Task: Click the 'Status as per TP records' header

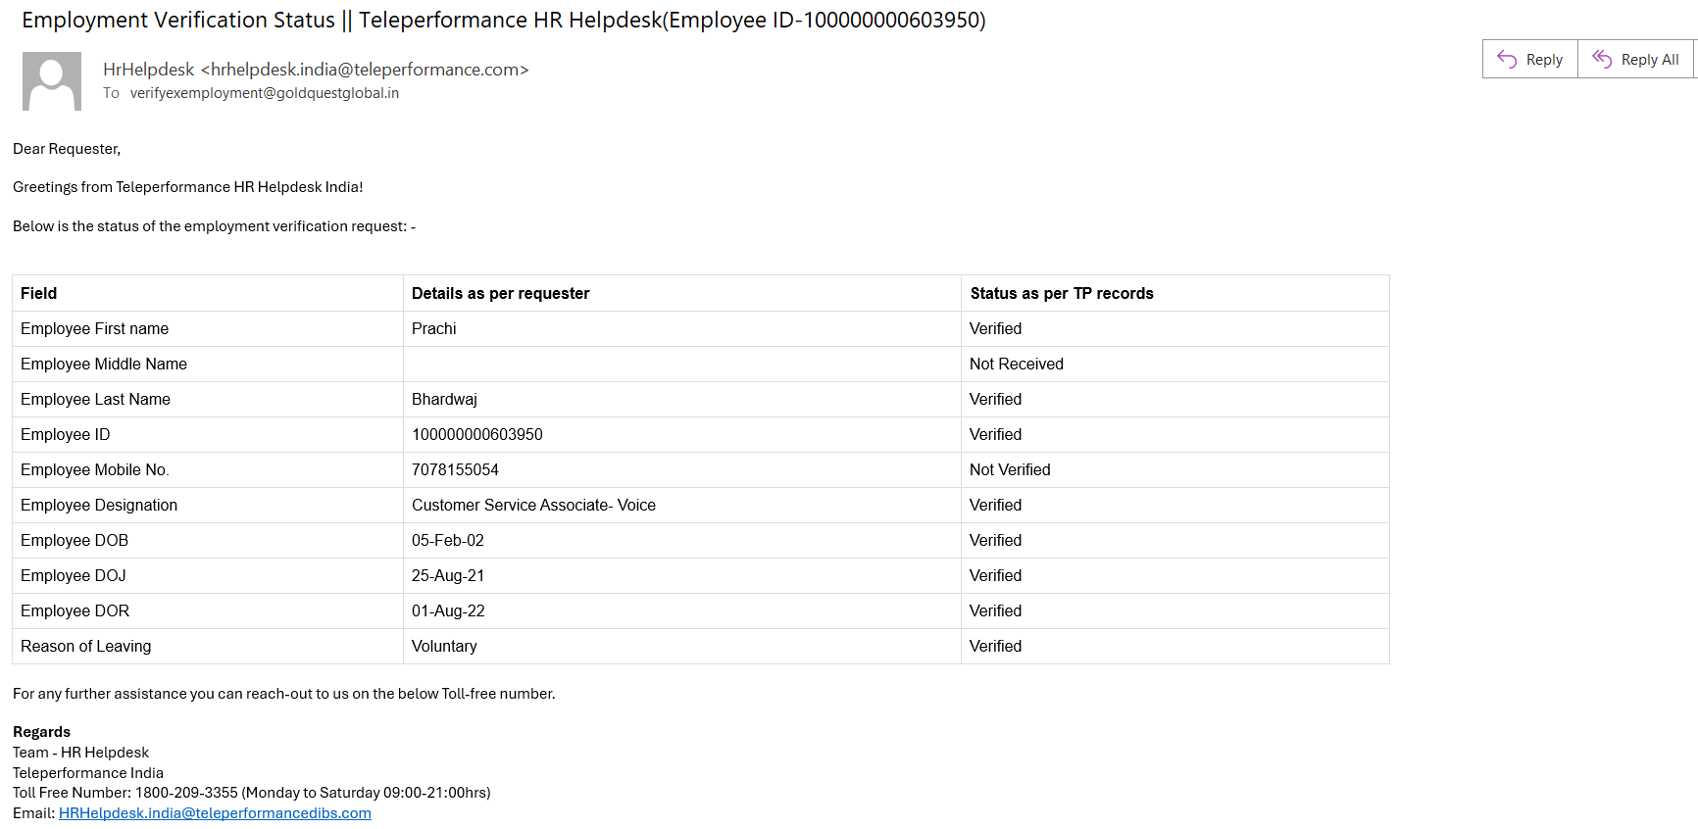Action: (1061, 294)
